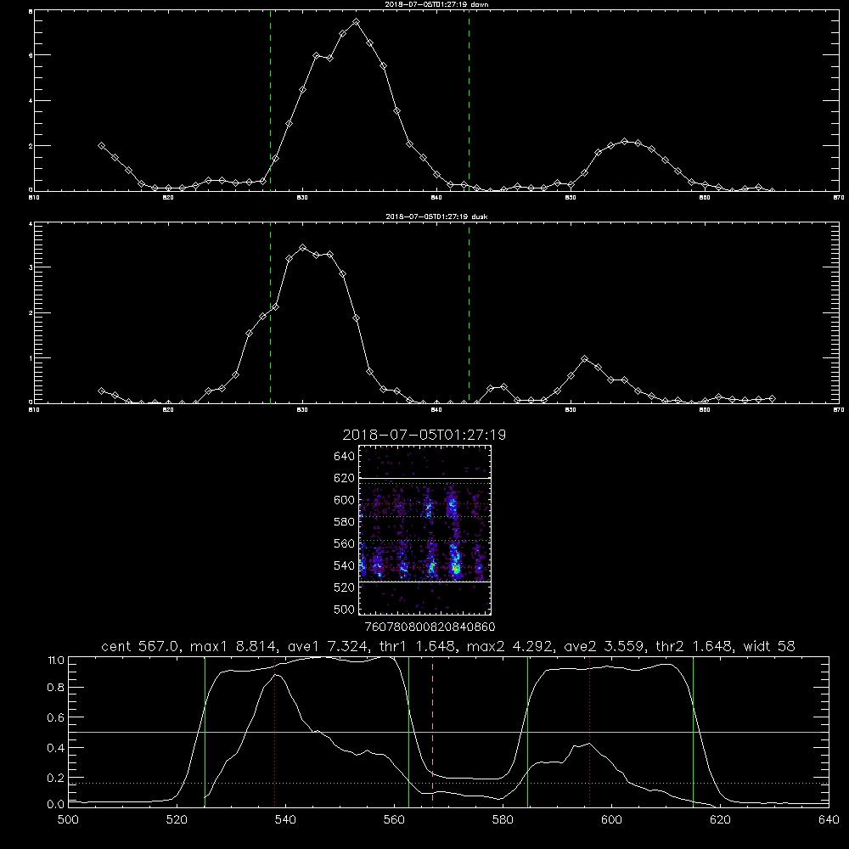Click the highest diamond point in dusk plot

(x=303, y=247)
